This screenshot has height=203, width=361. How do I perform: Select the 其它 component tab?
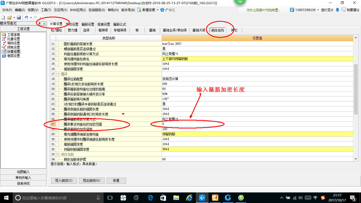234,30
